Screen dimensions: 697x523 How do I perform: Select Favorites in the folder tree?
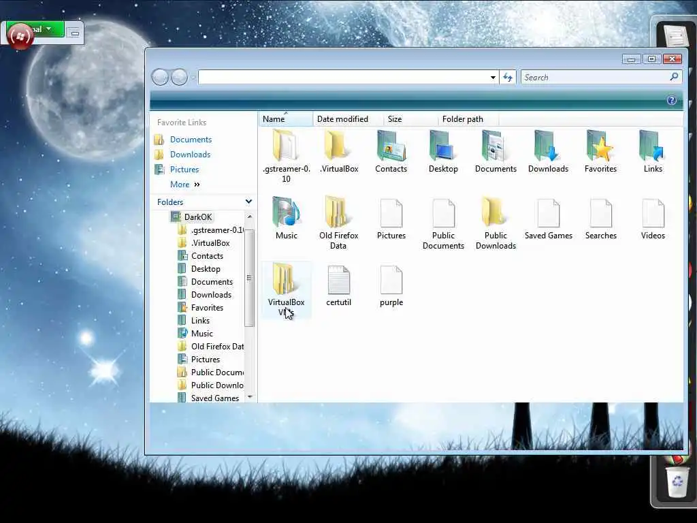(207, 307)
